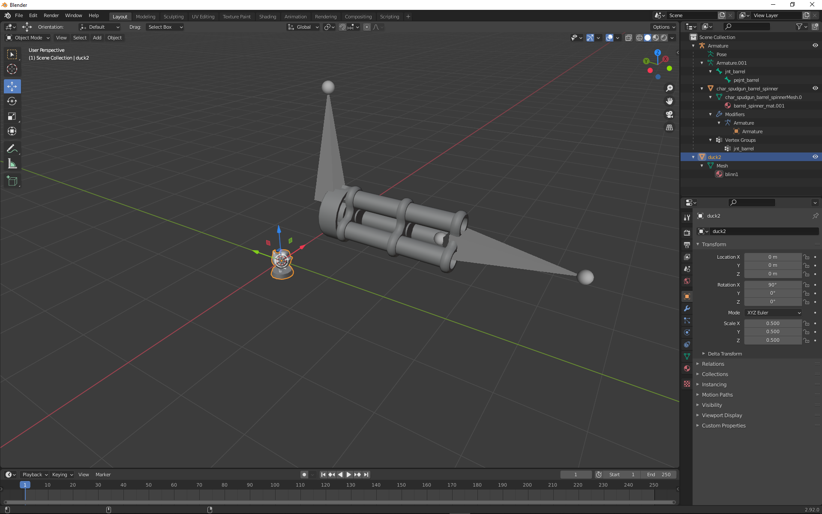Switch to wireframe viewport shading

pyautogui.click(x=639, y=38)
